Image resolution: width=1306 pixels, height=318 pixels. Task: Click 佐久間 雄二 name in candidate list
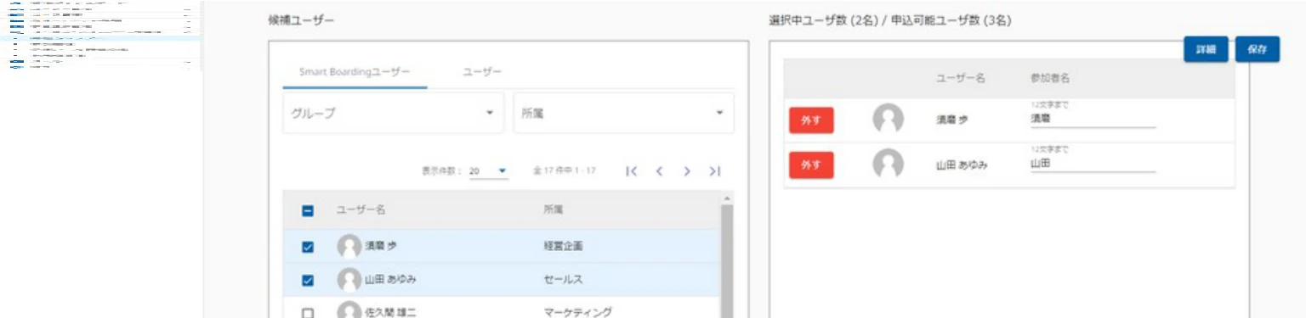(x=390, y=313)
